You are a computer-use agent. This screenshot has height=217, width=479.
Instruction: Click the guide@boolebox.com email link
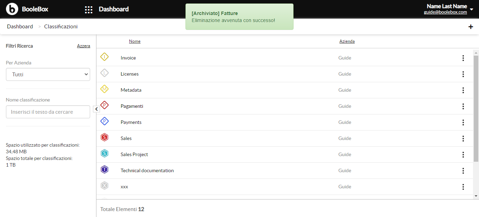click(x=445, y=12)
